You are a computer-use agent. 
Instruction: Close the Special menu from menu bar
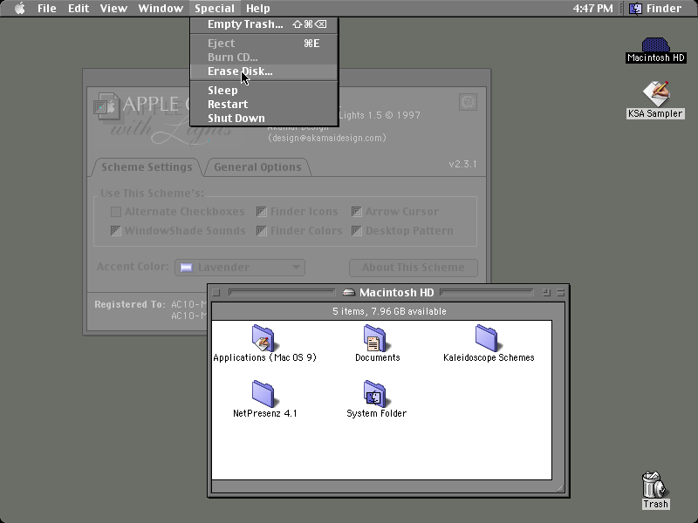pos(215,8)
